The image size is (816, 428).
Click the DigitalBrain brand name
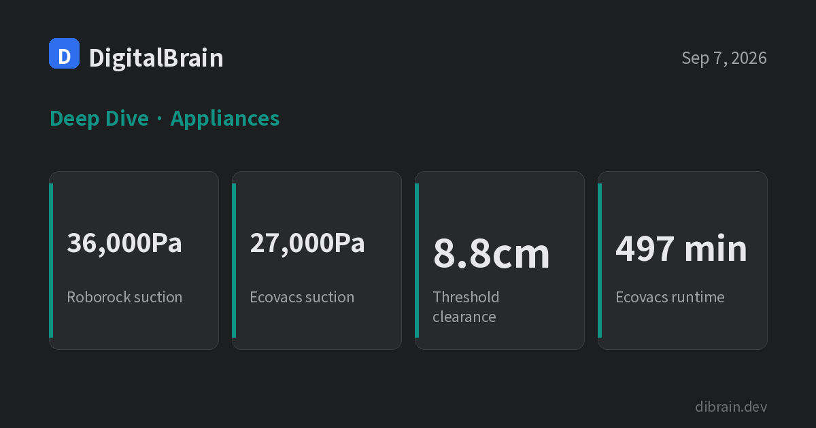click(156, 58)
